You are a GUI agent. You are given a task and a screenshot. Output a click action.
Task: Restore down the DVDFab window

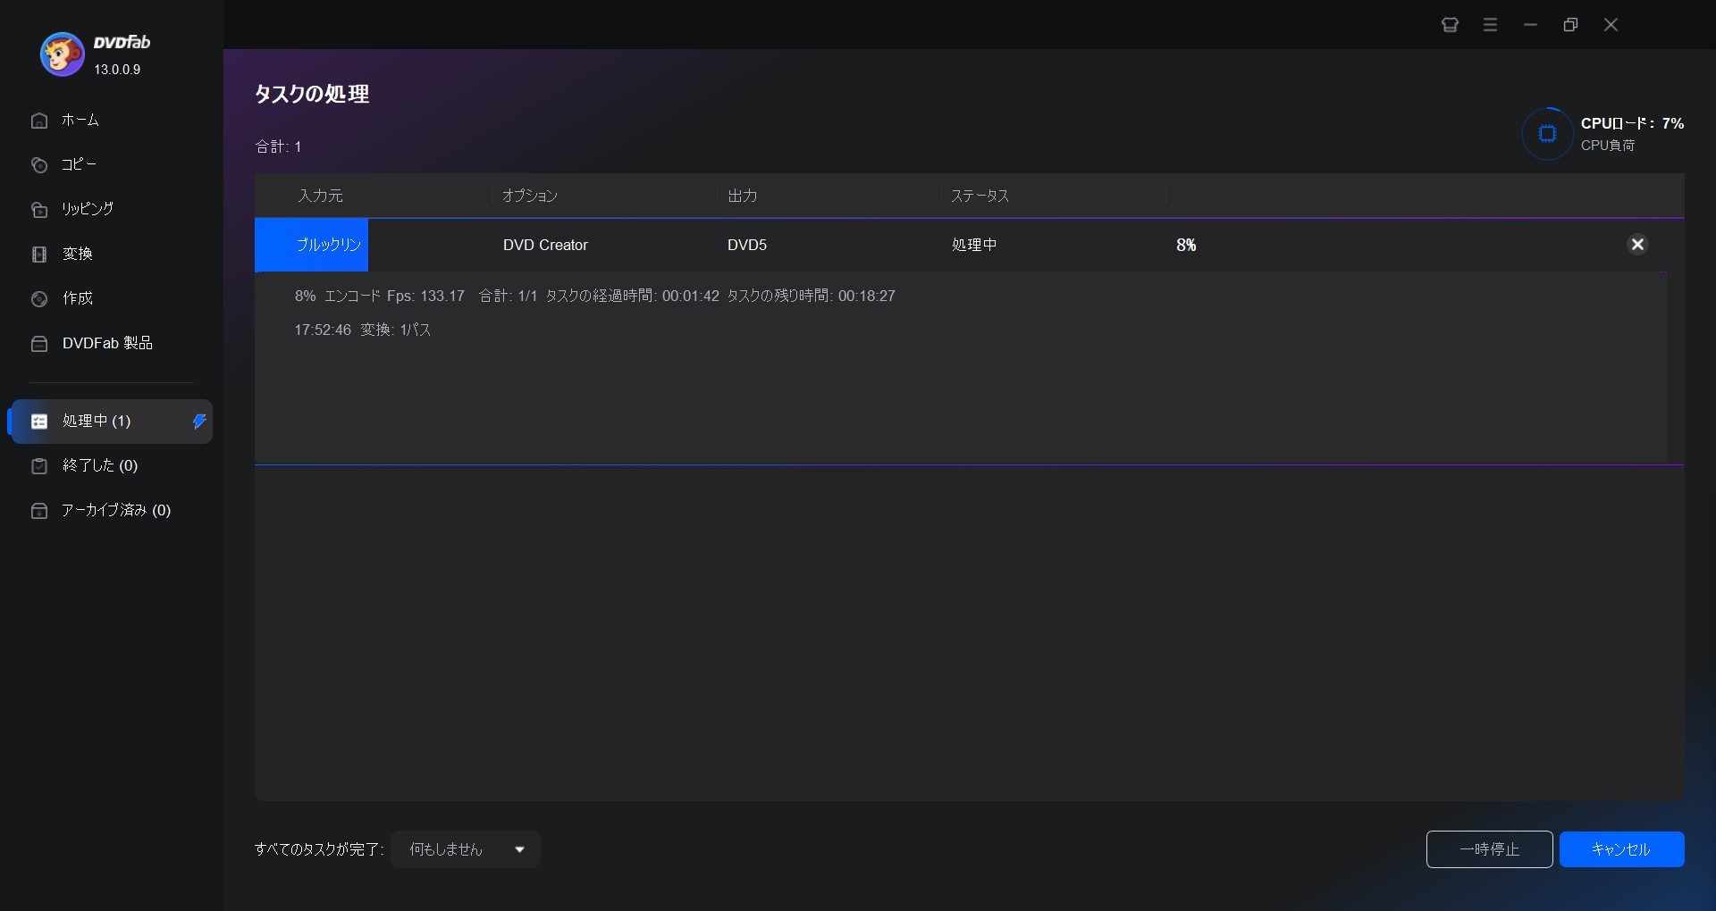(x=1570, y=25)
